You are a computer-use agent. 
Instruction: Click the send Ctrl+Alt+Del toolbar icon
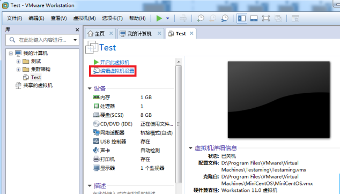click(x=183, y=18)
